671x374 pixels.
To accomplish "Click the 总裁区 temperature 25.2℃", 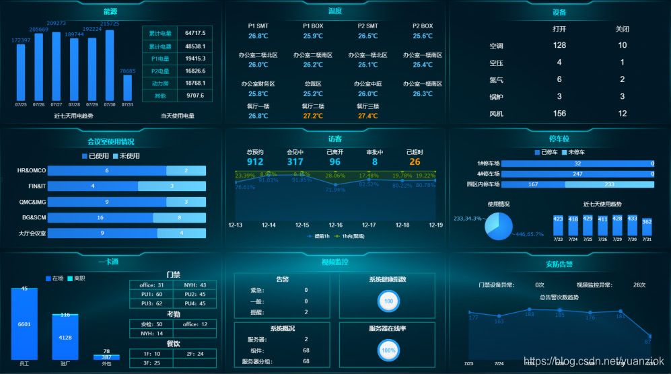I will (313, 93).
